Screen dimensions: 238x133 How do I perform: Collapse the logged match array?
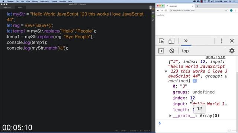coord(166,71)
